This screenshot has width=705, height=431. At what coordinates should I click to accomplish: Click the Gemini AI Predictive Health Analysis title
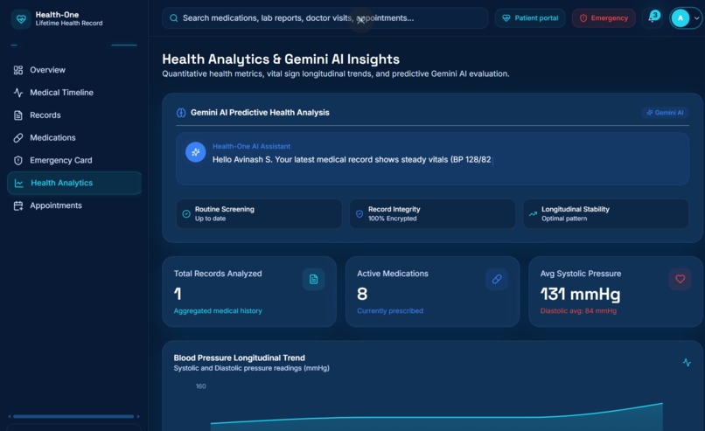260,113
